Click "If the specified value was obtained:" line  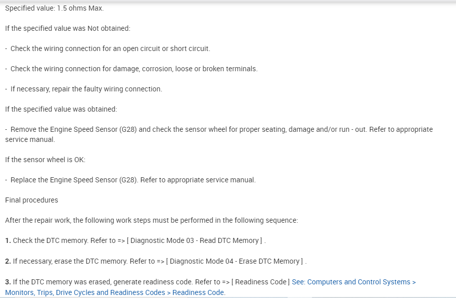[61, 109]
